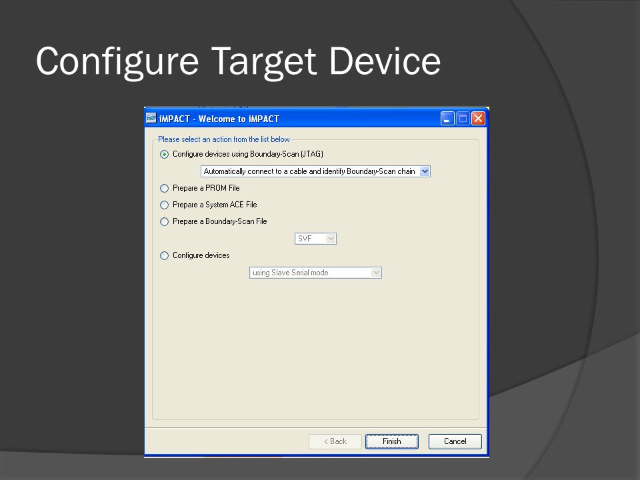Maximize the iMPACT window
Viewport: 640px width, 480px height.
463,119
